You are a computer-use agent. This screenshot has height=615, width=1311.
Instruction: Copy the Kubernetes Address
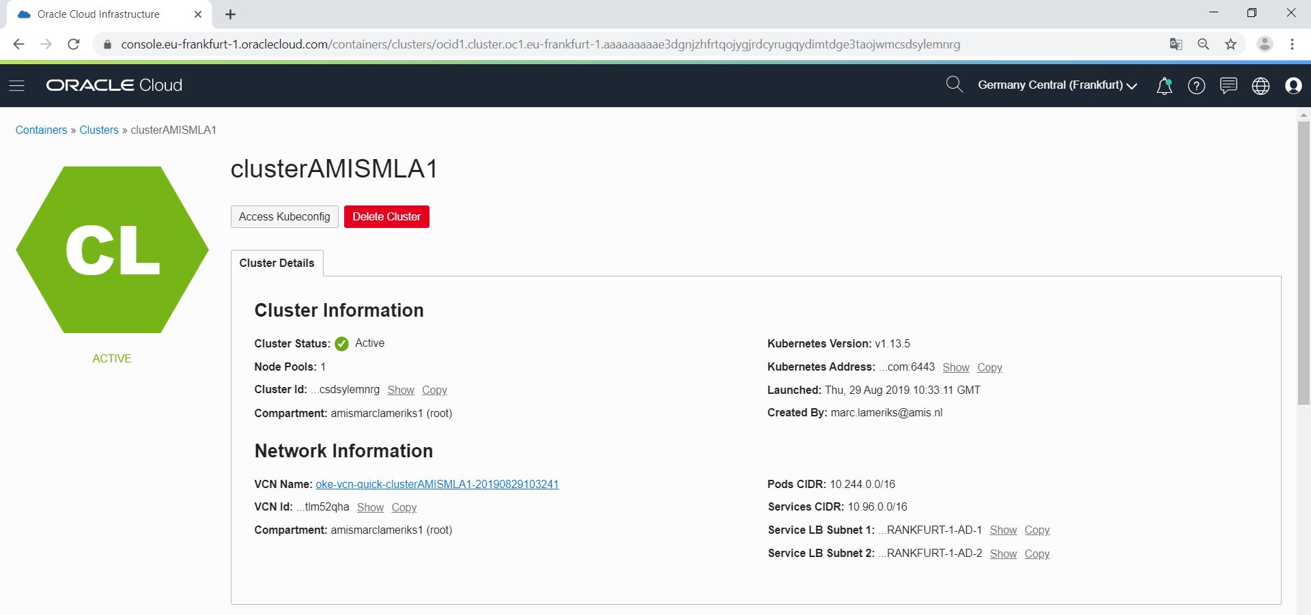tap(989, 368)
